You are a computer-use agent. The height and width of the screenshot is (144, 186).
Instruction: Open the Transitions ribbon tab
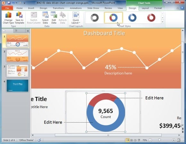58,8
